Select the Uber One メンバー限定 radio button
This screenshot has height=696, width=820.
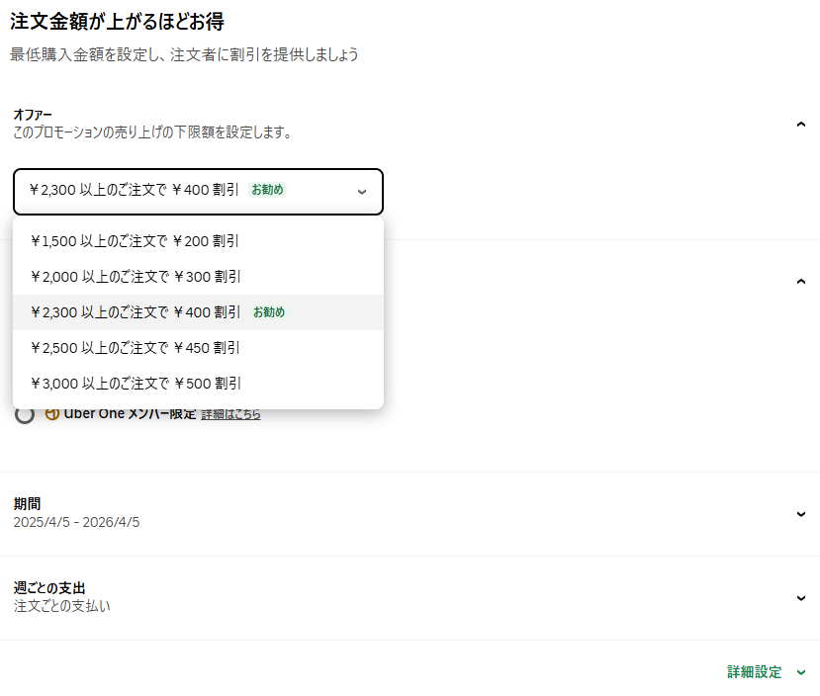click(26, 414)
